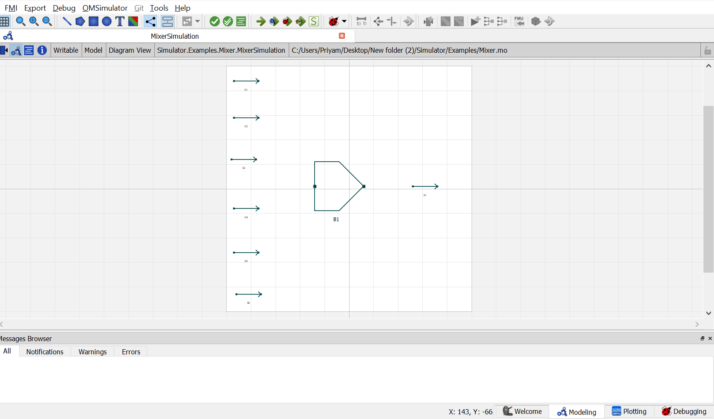Click the Import FMU icon
The image size is (714, 419).
[519, 21]
